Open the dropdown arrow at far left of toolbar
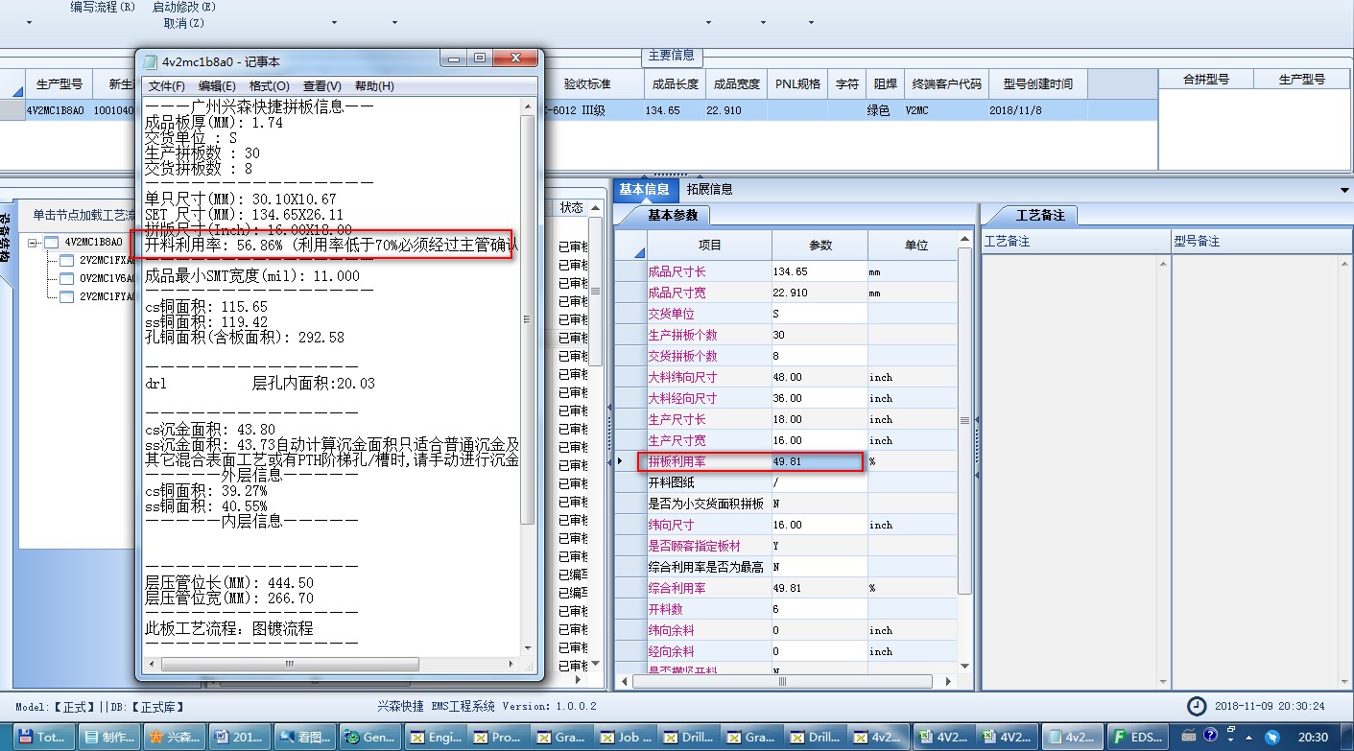This screenshot has height=751, width=1354. tap(28, 22)
